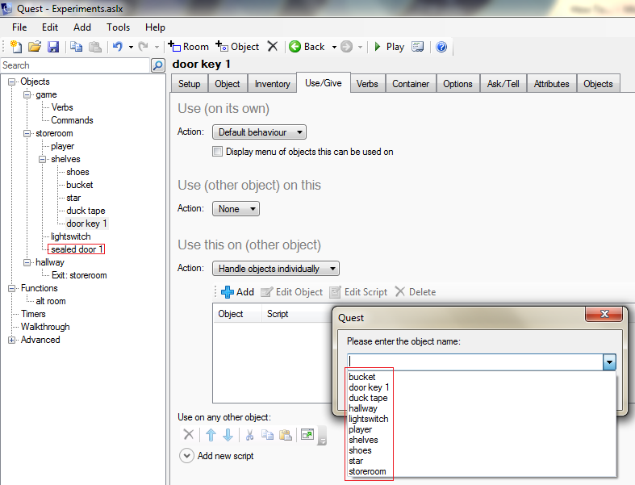Open help with the blue question mark icon

click(x=441, y=47)
